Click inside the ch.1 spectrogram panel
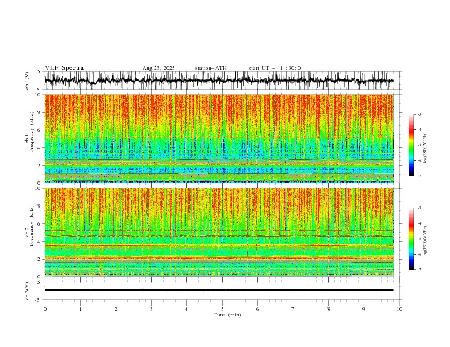450x347 pixels. pos(219,138)
